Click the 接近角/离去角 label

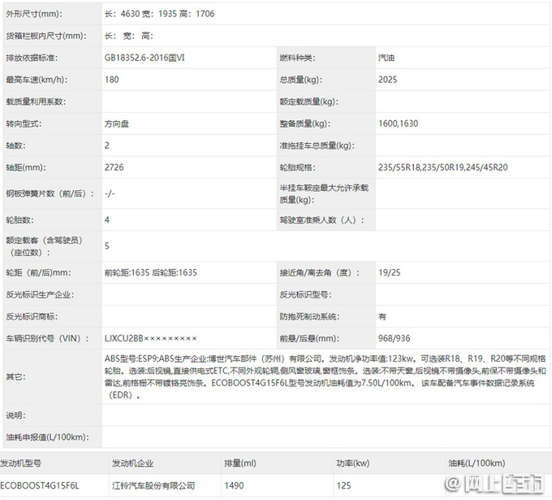point(320,272)
